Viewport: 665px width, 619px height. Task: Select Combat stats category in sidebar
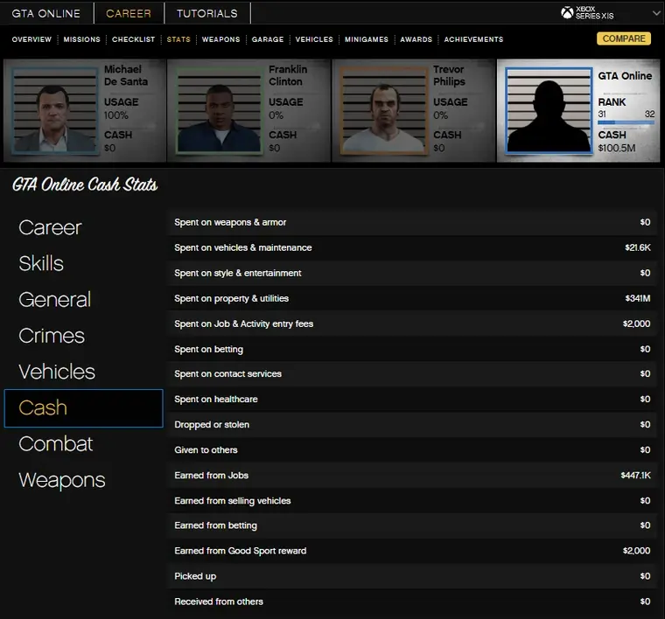(56, 444)
